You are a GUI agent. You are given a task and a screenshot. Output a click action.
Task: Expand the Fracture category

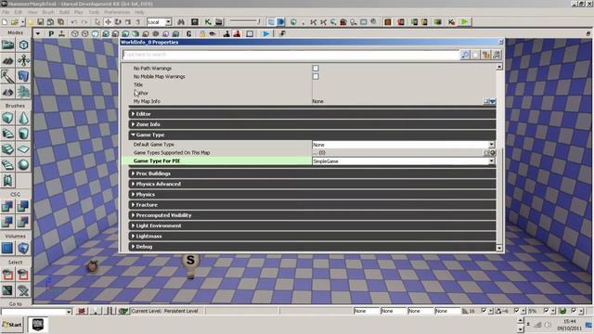(x=312, y=205)
